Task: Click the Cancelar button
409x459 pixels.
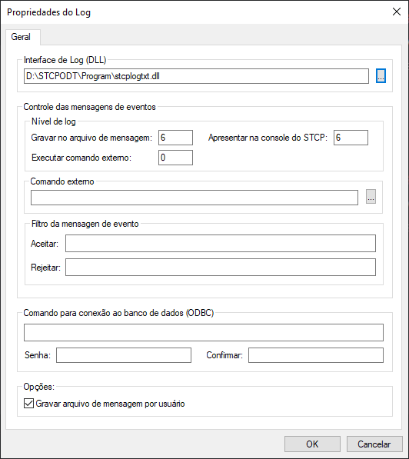Action: [x=374, y=444]
